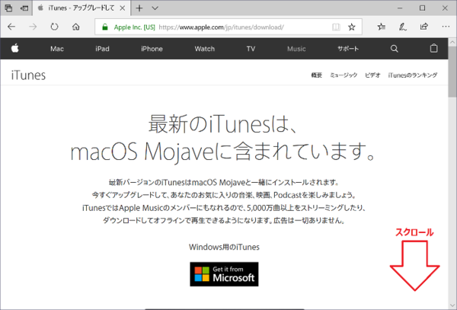457x310 pixels.
Task: Click the set tabs aside icon
Action: (x=24, y=8)
